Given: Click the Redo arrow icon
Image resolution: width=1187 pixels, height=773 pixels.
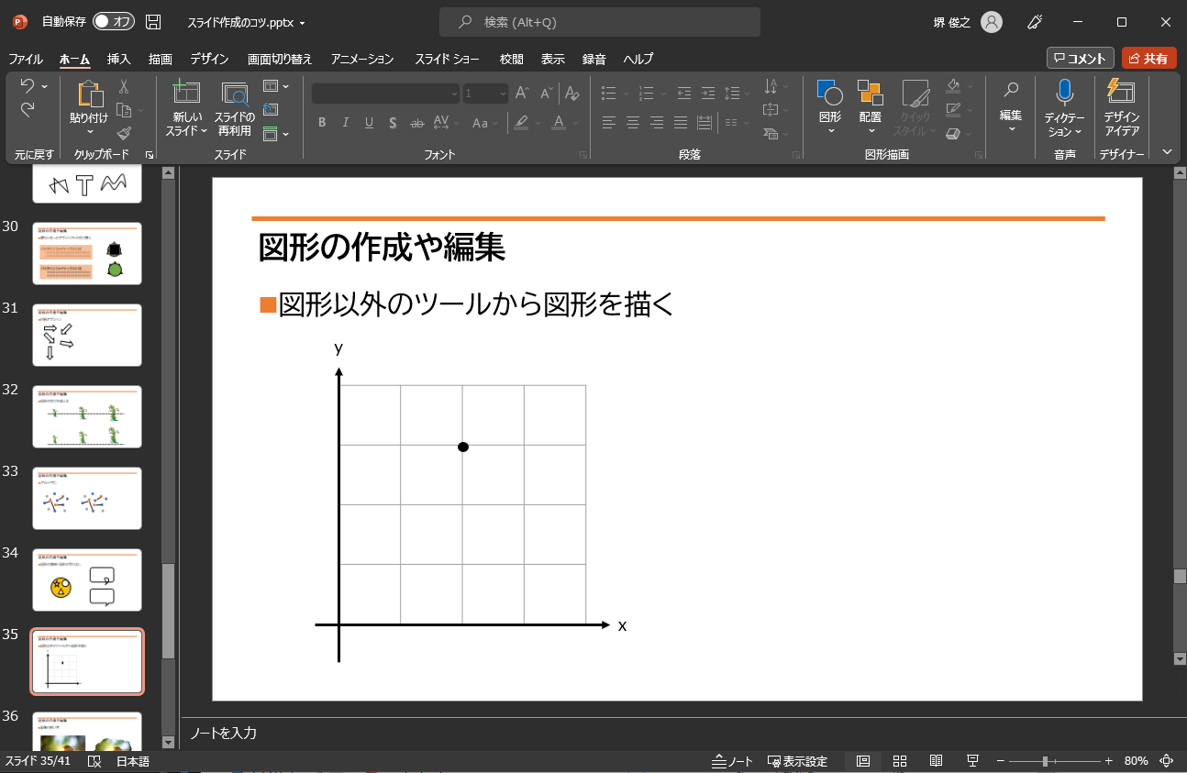Looking at the screenshot, I should (x=27, y=110).
